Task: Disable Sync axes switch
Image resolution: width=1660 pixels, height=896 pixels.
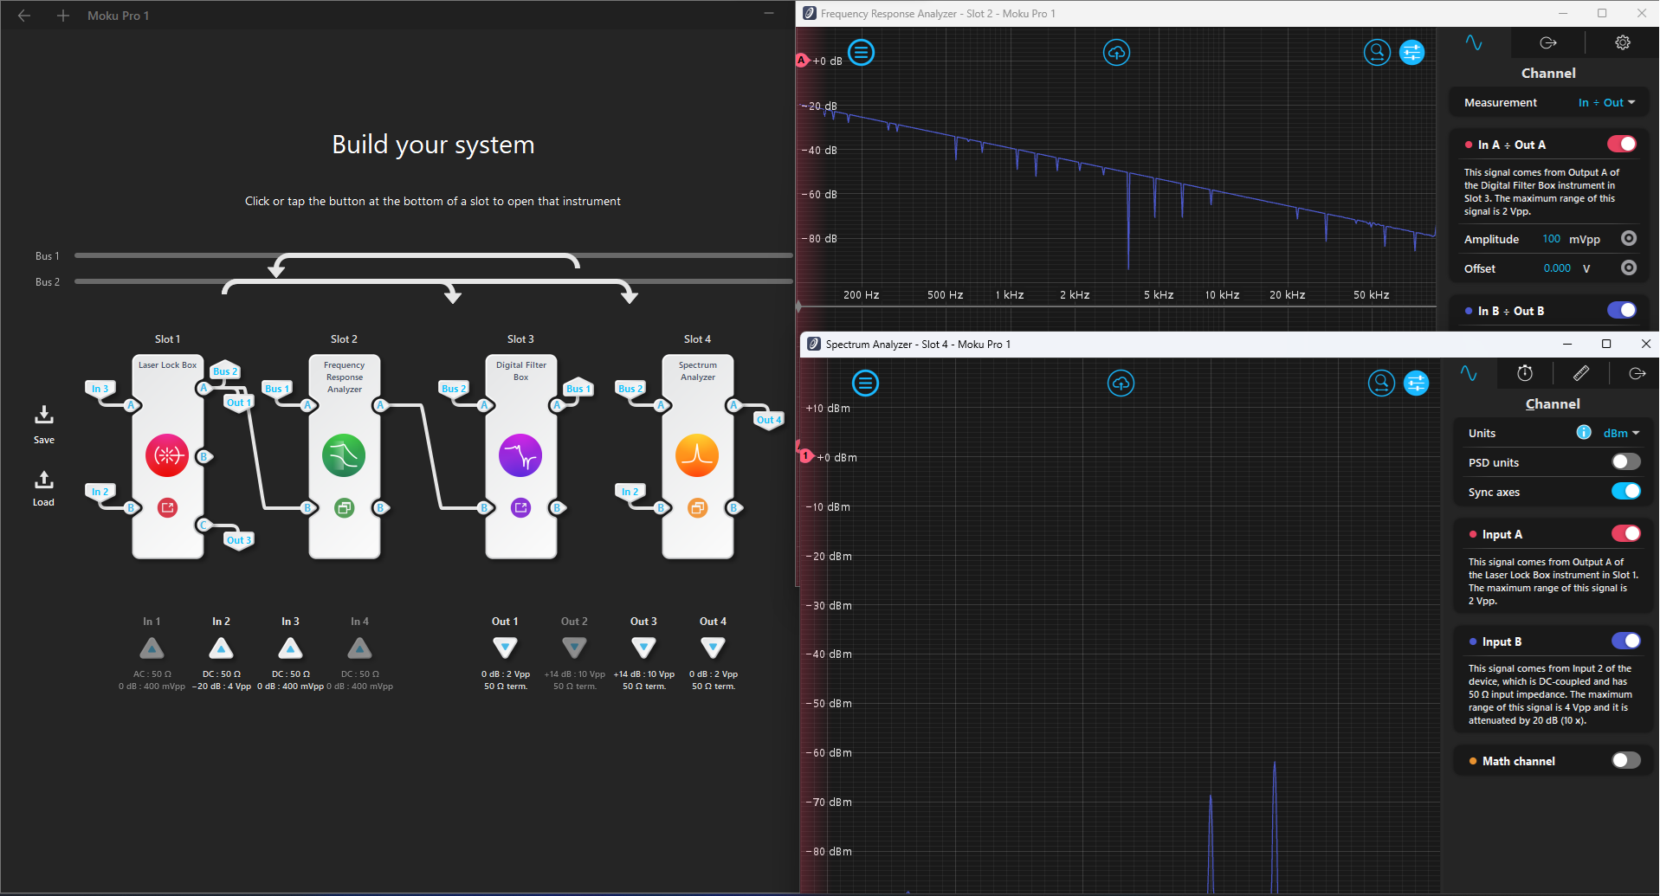Action: pyautogui.click(x=1625, y=491)
